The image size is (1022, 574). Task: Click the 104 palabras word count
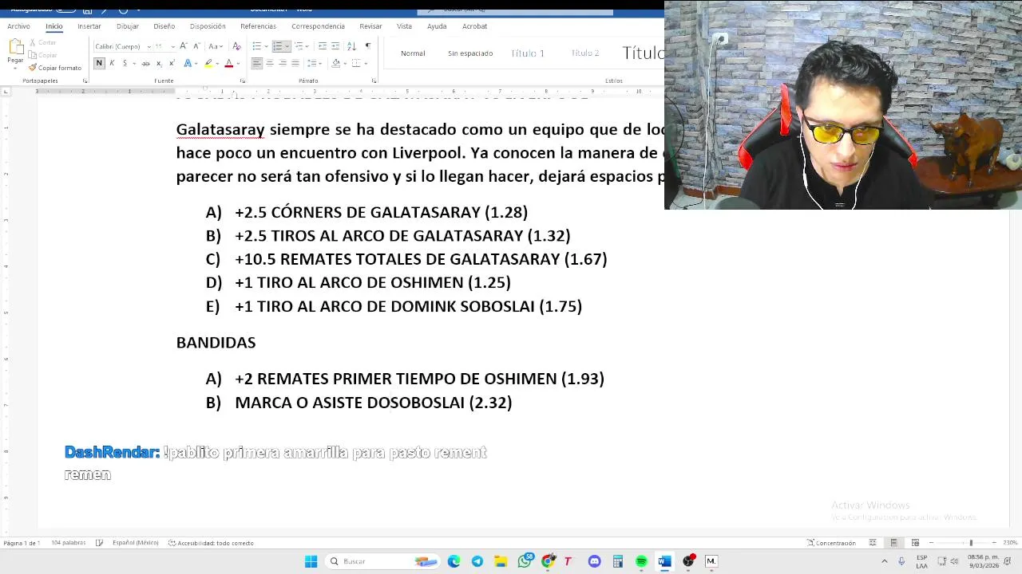(68, 543)
